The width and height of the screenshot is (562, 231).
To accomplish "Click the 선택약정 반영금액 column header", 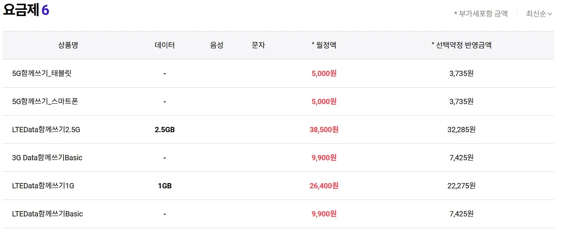I will coord(462,45).
